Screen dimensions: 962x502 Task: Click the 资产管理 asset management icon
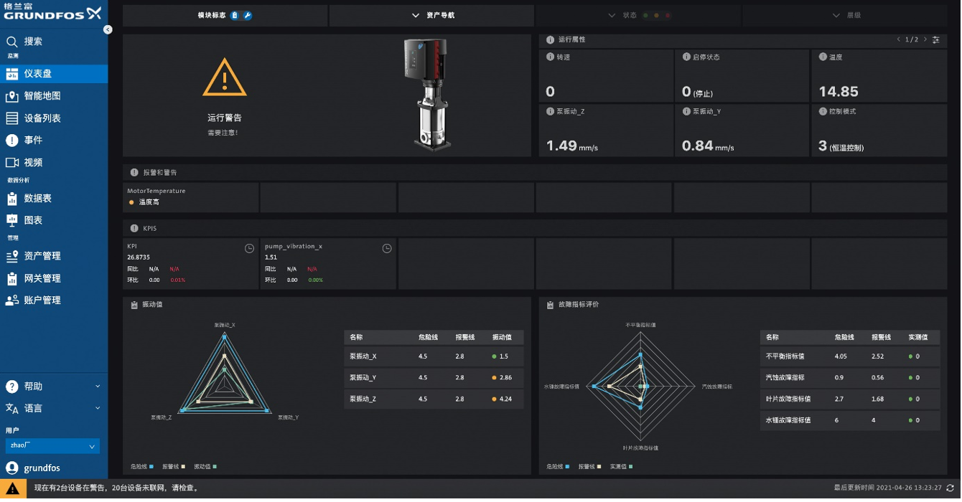[x=11, y=256]
